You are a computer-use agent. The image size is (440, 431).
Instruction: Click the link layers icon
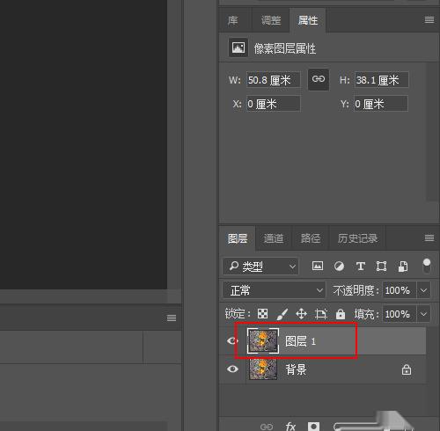pyautogui.click(x=267, y=427)
